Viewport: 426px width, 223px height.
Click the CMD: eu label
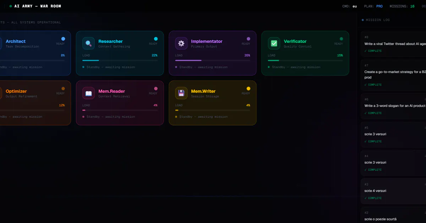(x=349, y=6)
